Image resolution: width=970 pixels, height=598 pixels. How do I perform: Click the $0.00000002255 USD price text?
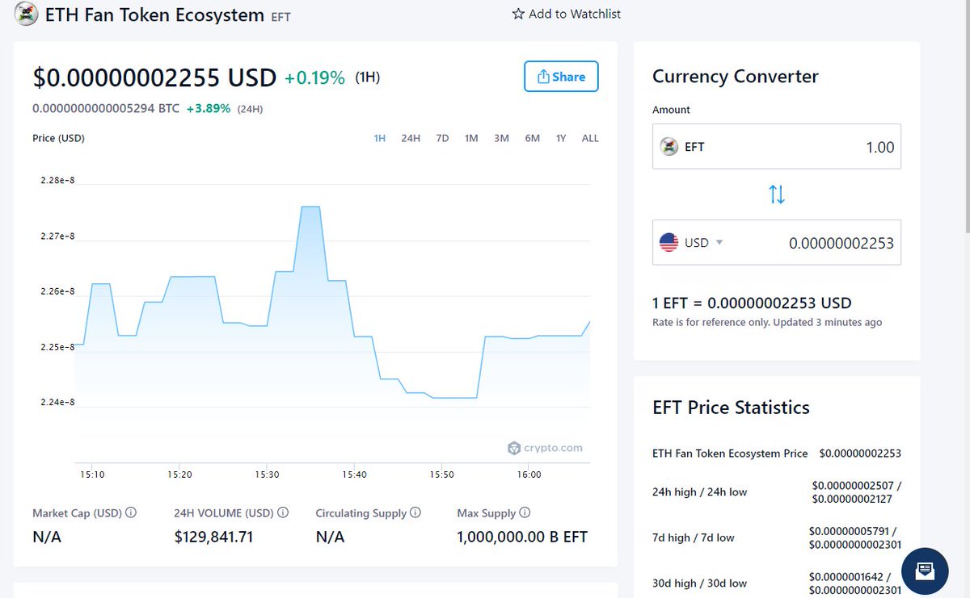tap(155, 77)
